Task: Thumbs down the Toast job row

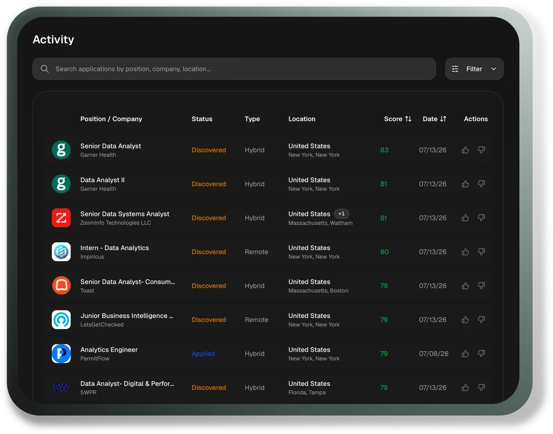Action: point(482,286)
